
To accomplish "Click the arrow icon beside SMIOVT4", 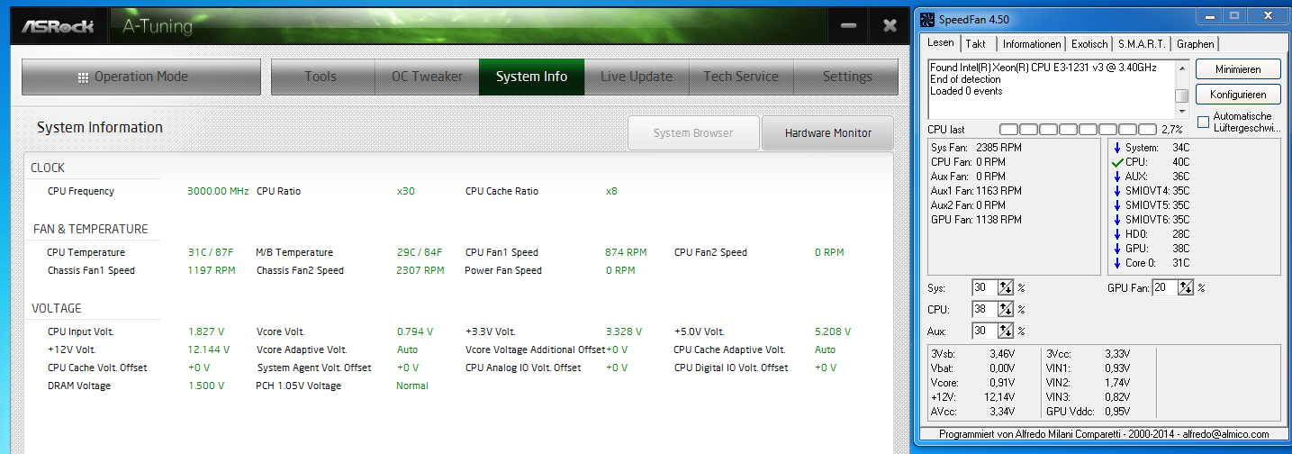I will pyautogui.click(x=1117, y=191).
